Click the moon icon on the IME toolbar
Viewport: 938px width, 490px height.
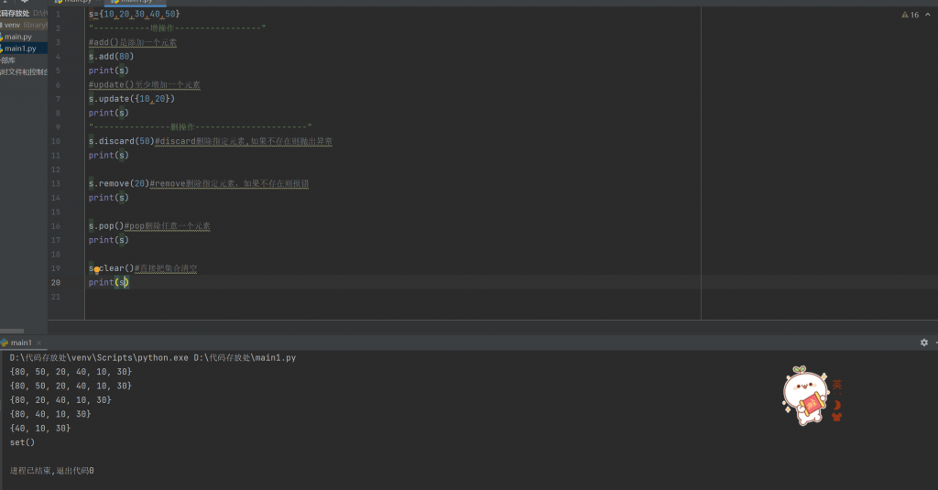[x=836, y=404]
